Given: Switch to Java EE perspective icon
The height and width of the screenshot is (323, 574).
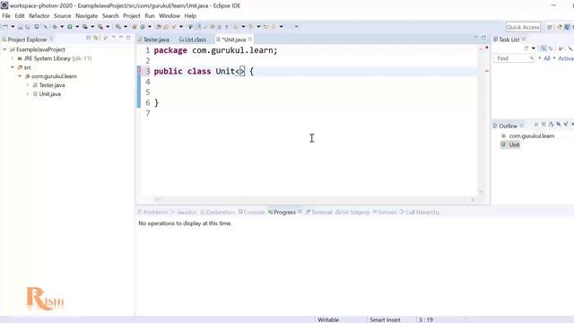Looking at the screenshot, I should coord(560,27).
